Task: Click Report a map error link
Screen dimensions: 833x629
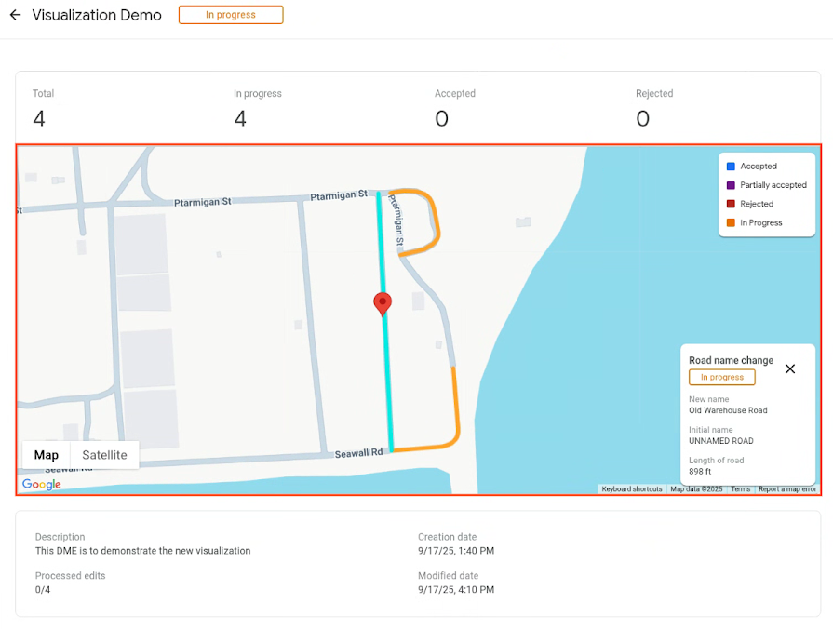Action: pos(787,488)
